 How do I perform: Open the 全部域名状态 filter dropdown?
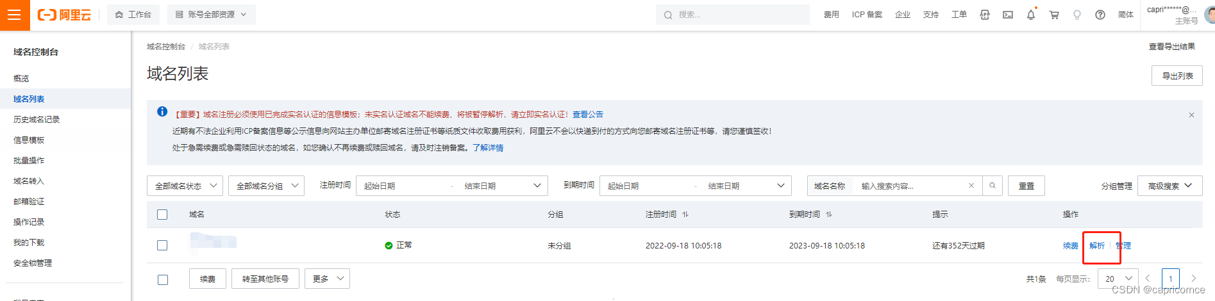click(185, 186)
